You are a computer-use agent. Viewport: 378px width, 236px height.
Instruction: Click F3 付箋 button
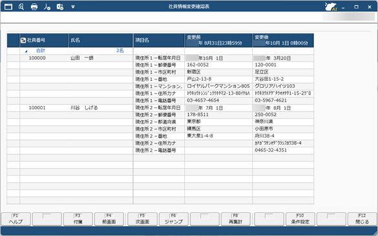tap(78, 219)
